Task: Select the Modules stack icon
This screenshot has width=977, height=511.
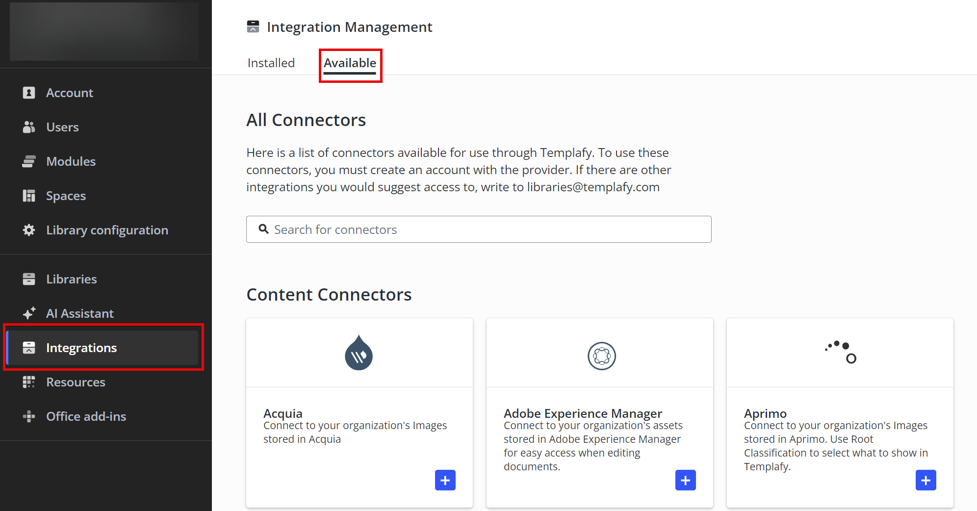Action: pos(29,161)
